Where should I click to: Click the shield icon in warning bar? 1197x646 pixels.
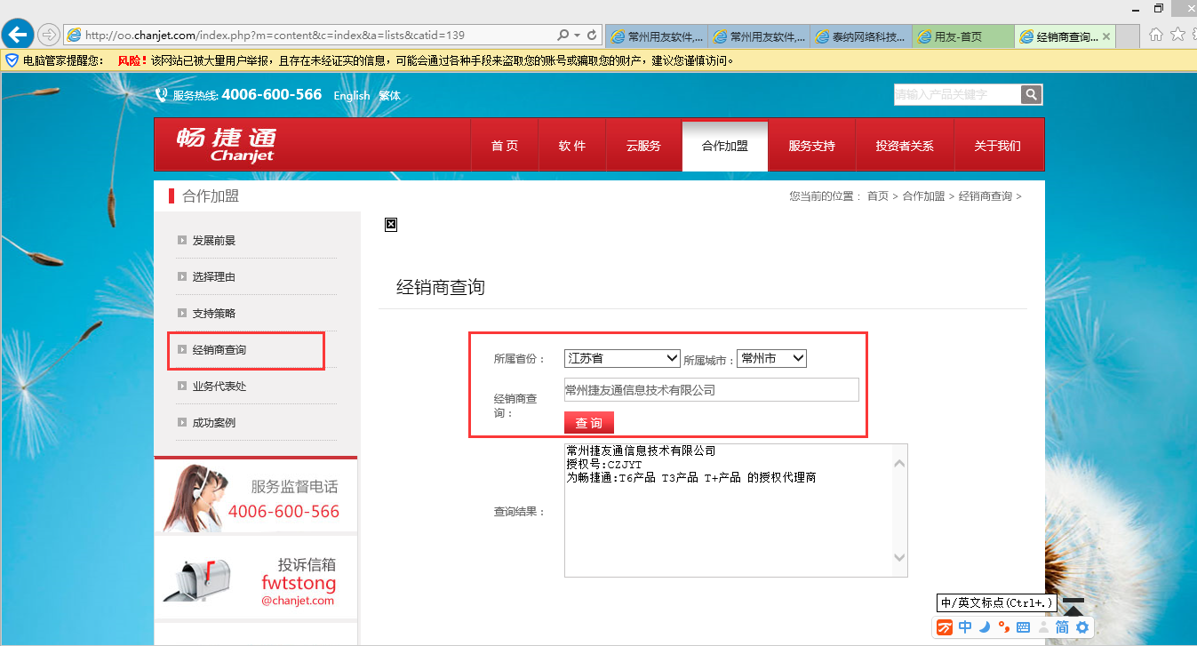(12, 60)
